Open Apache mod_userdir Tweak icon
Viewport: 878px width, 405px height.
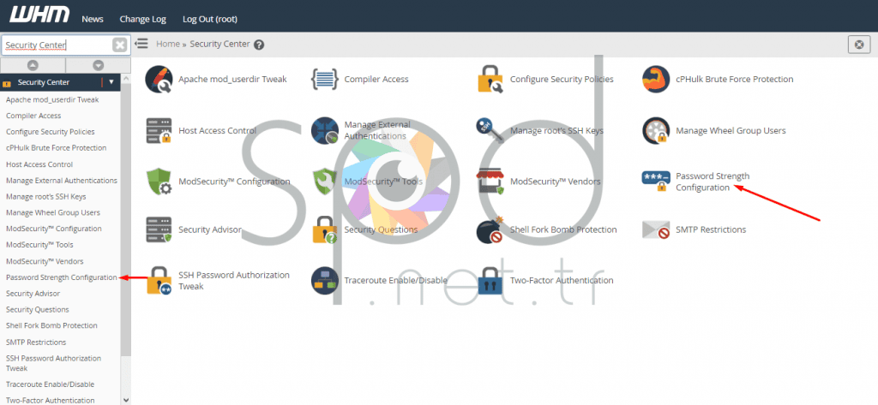pos(159,80)
